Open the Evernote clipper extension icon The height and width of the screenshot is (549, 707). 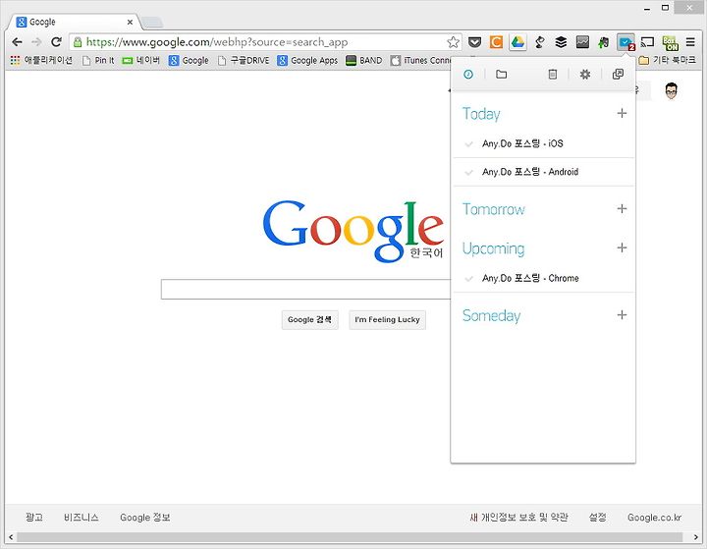point(603,42)
